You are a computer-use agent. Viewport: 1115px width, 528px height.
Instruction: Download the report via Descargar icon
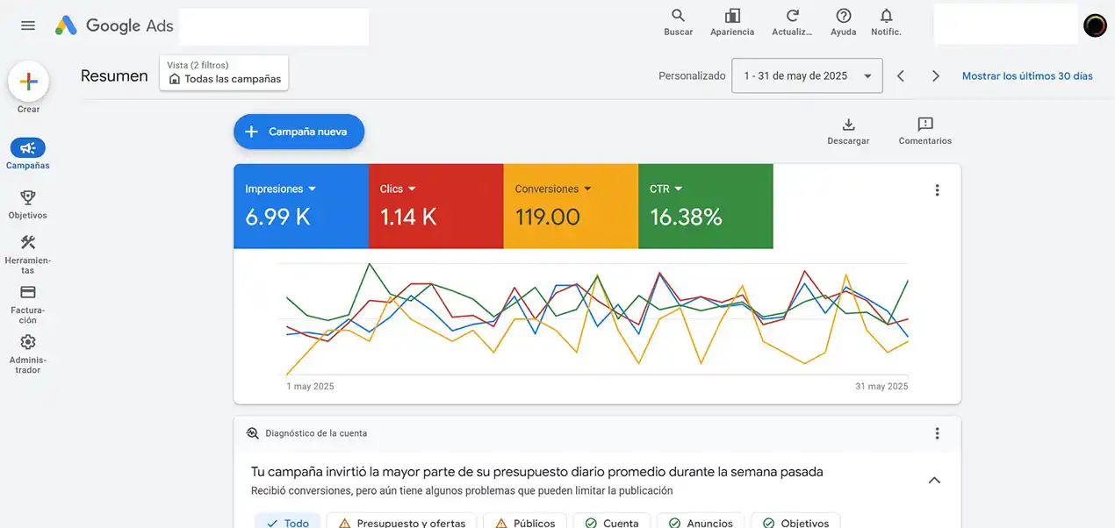[848, 125]
